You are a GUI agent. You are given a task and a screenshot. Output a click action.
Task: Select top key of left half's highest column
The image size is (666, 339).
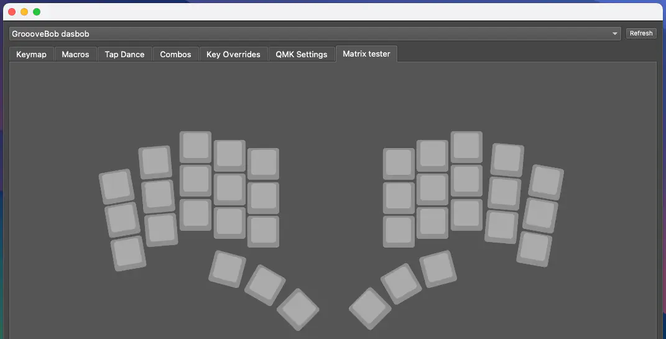click(x=195, y=147)
